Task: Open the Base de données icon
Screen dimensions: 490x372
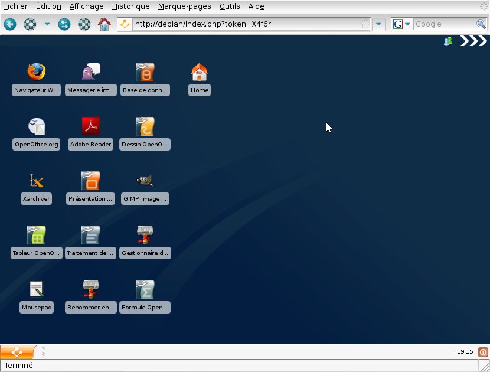Action: [x=145, y=72]
